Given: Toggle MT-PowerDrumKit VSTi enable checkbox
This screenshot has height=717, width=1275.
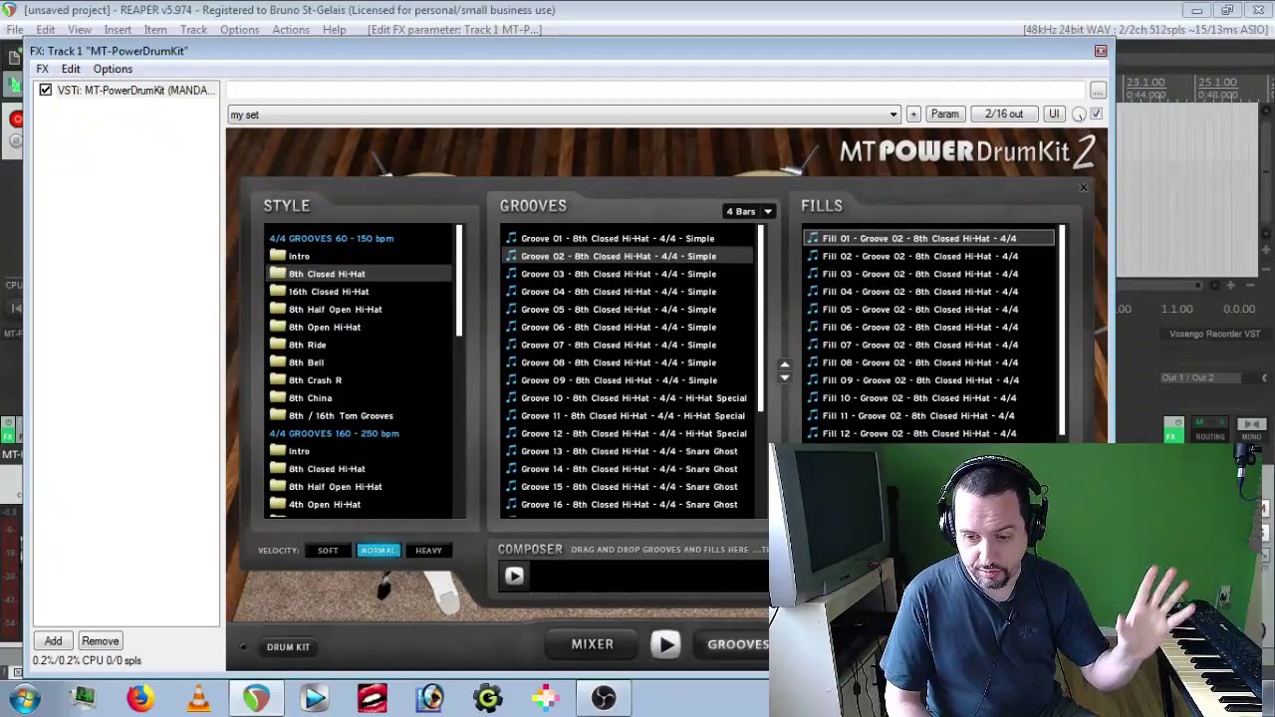Looking at the screenshot, I should pos(45,91).
